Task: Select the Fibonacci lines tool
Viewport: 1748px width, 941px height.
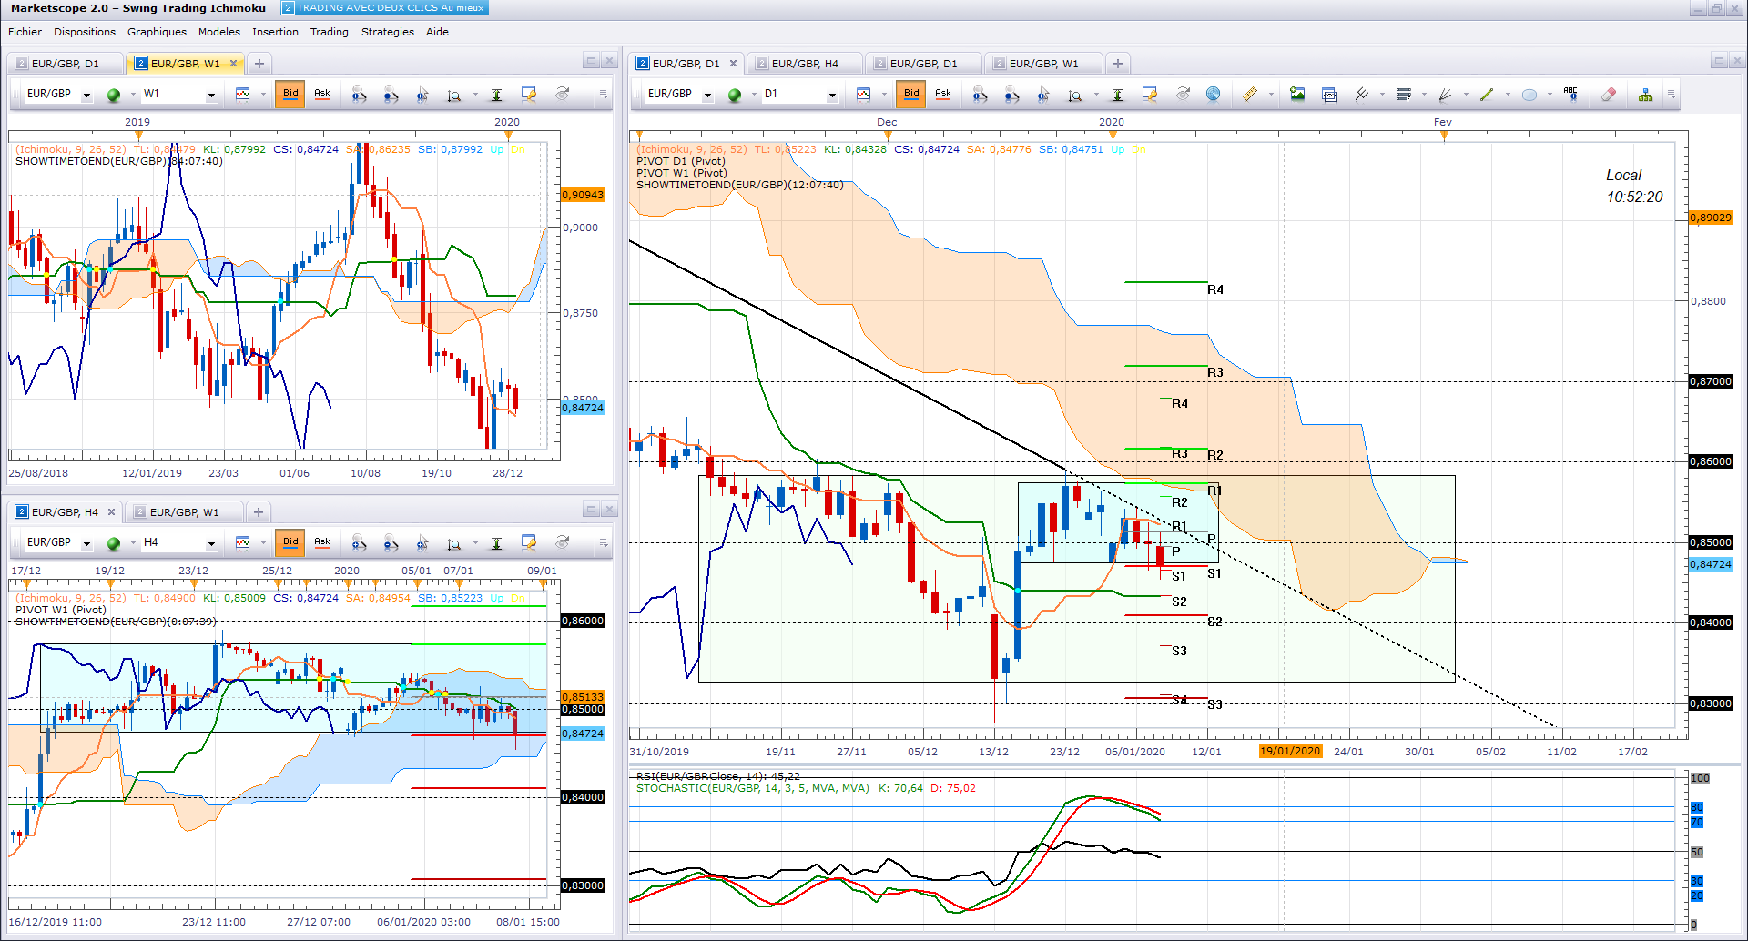Action: click(x=1403, y=95)
